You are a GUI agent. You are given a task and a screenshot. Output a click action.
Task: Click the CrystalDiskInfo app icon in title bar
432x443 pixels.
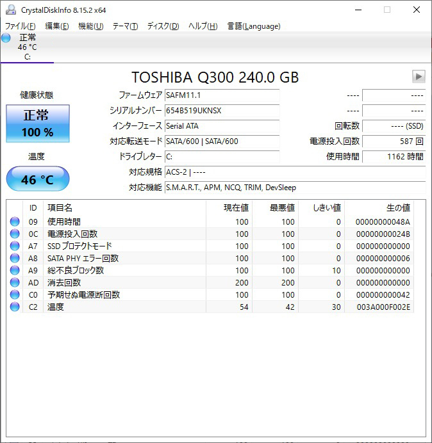point(11,10)
